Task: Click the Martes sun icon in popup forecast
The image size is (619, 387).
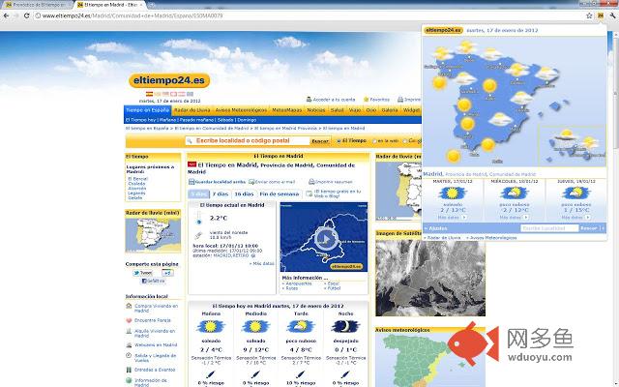Action: [x=453, y=193]
